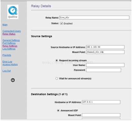Open the Main page link

[5, 25]
